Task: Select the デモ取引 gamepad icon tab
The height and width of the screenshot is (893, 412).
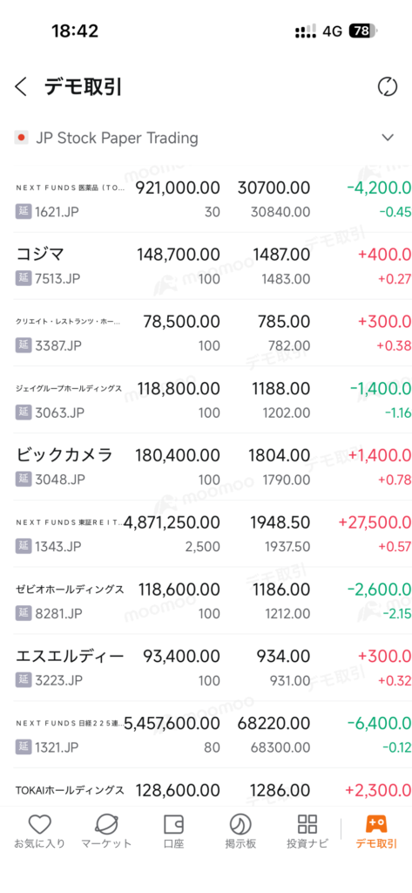Action: tap(376, 832)
